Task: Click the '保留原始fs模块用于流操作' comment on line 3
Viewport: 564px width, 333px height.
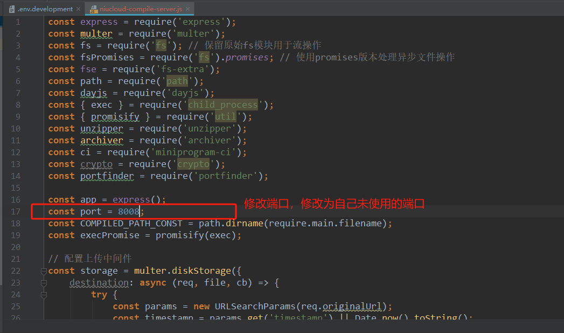Action: (263, 45)
